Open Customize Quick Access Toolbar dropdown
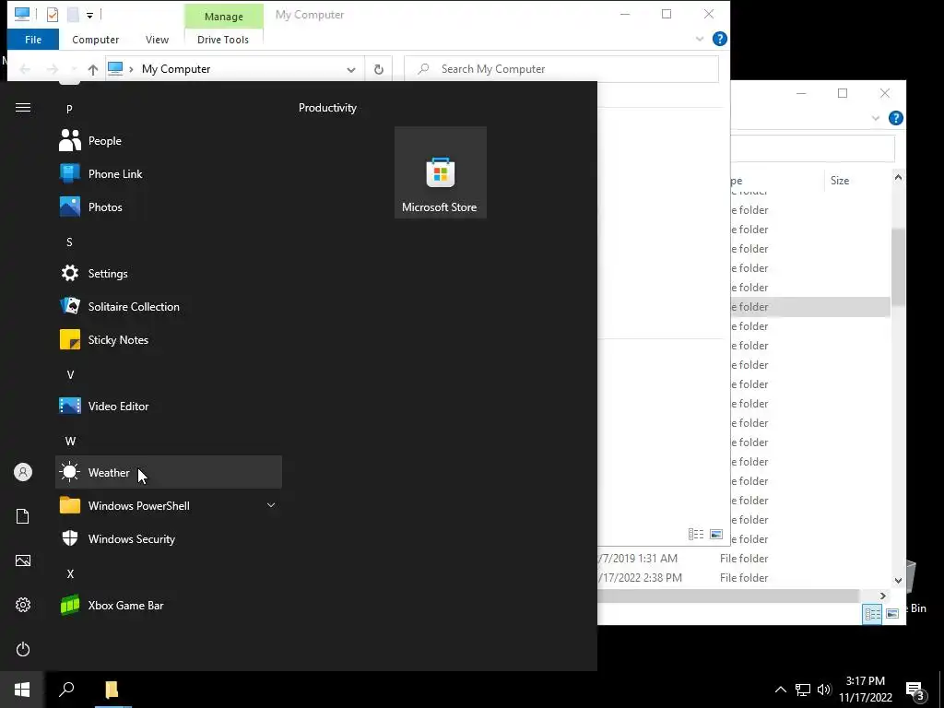Screen dimensions: 944x708 (89, 15)
